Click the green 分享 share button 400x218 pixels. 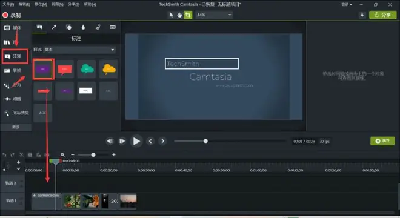click(x=382, y=15)
